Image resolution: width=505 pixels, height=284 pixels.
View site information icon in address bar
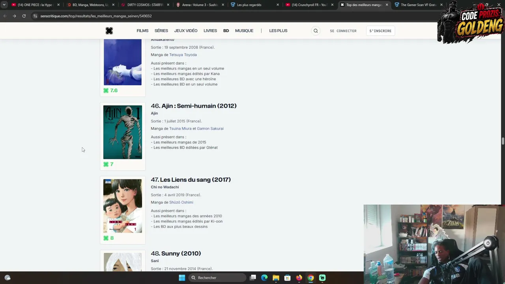coord(35,16)
